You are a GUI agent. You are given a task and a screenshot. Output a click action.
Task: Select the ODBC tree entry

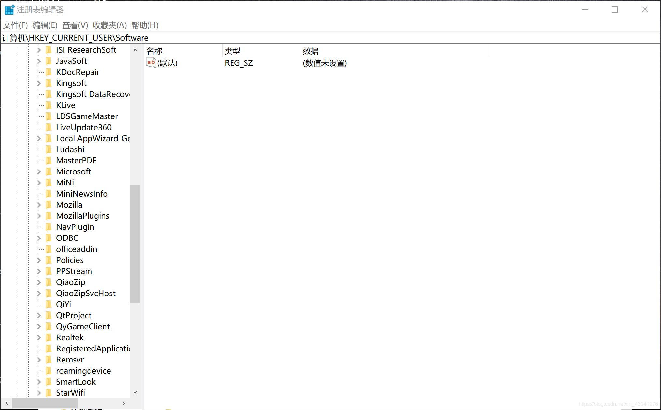[x=67, y=238]
